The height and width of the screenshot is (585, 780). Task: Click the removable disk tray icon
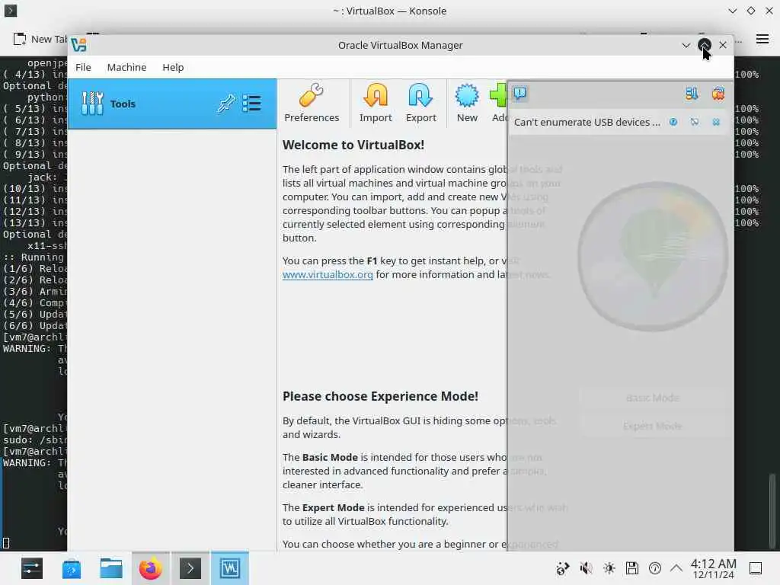(x=631, y=568)
